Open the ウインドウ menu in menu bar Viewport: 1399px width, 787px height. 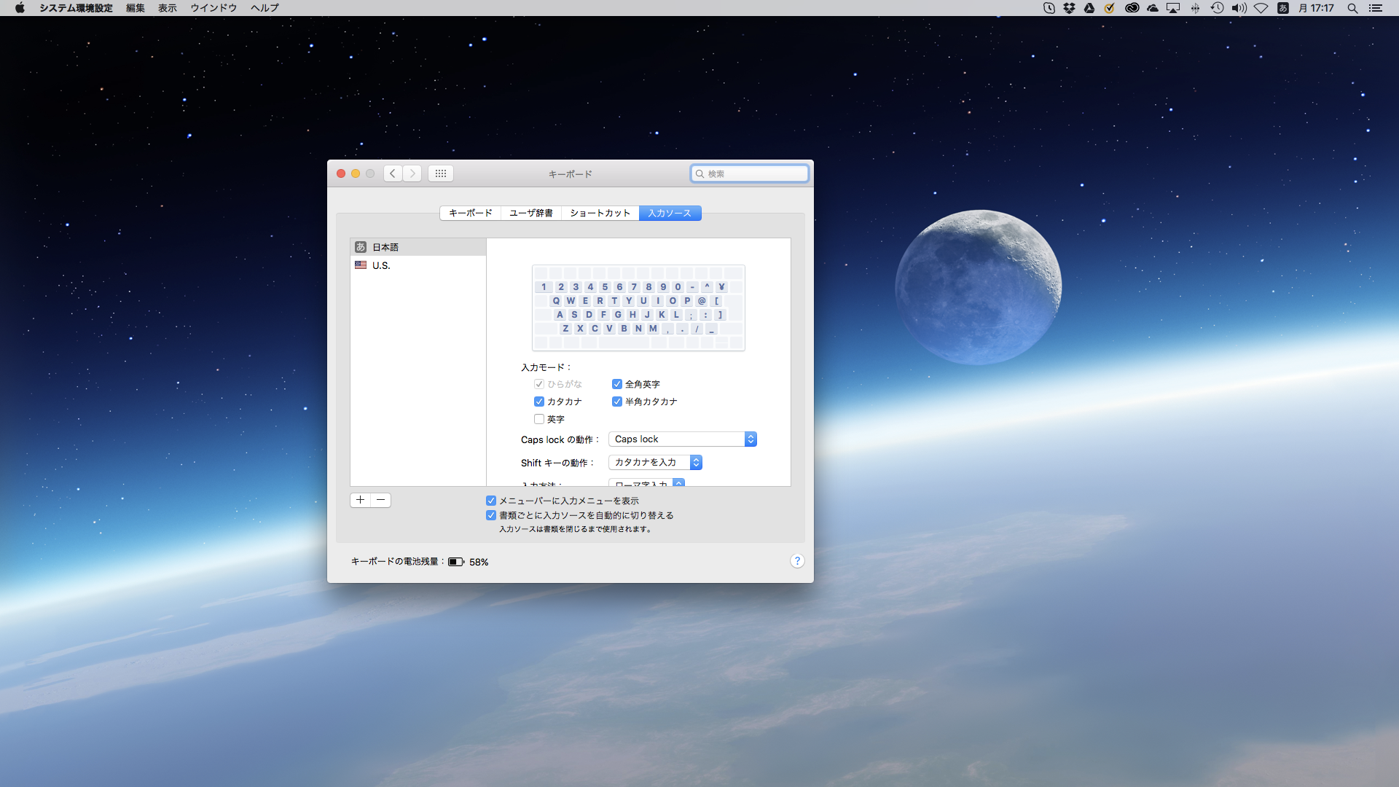[213, 8]
